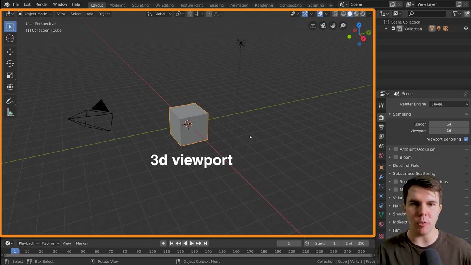Open the Tool properties tab

pos(381,105)
